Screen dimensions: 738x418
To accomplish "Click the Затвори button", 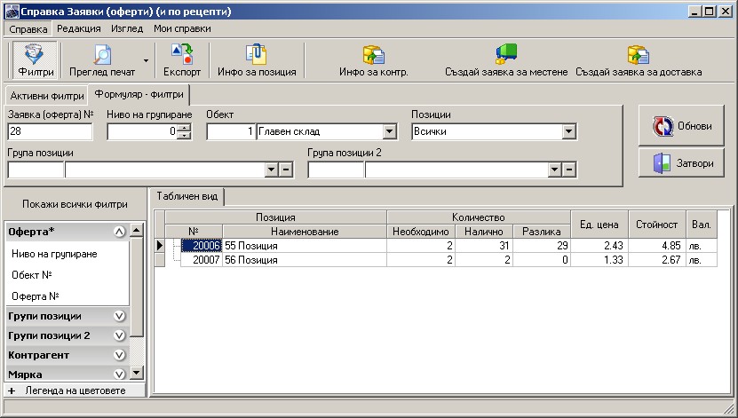I will pyautogui.click(x=681, y=163).
